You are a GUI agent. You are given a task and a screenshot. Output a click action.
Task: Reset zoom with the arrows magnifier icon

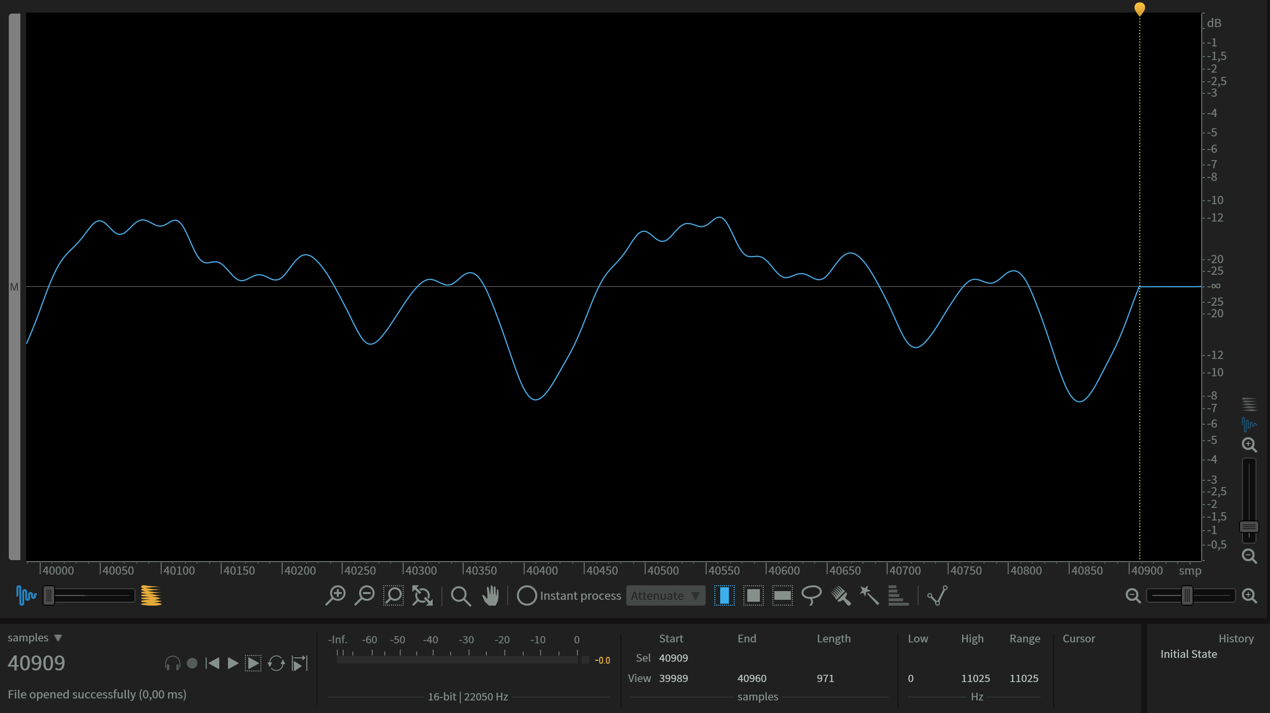pos(423,595)
